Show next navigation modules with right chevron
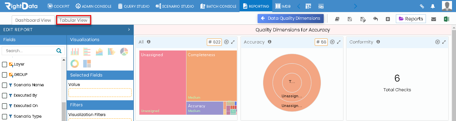The image size is (456, 121). 355,6
